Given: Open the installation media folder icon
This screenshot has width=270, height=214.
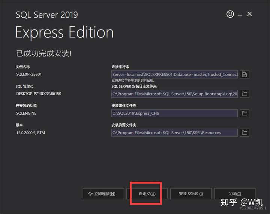Looking at the screenshot, I should coord(244,113).
